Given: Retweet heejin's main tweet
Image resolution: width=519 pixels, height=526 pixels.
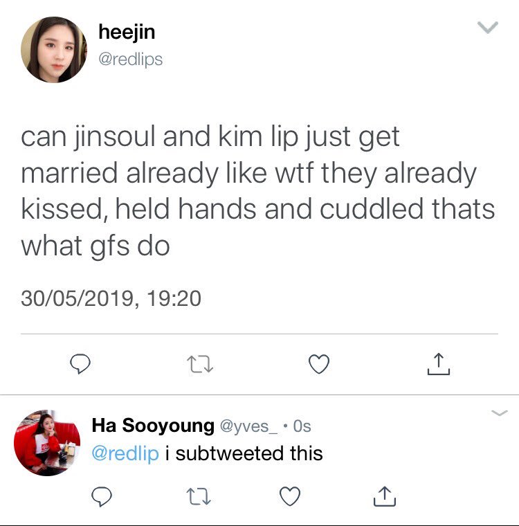Looking at the screenshot, I should [x=200, y=364].
